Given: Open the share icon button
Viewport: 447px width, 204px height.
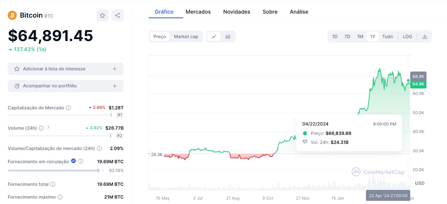Looking at the screenshot, I should pyautogui.click(x=118, y=15).
